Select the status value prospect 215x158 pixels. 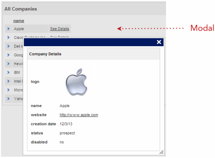coord(67,133)
